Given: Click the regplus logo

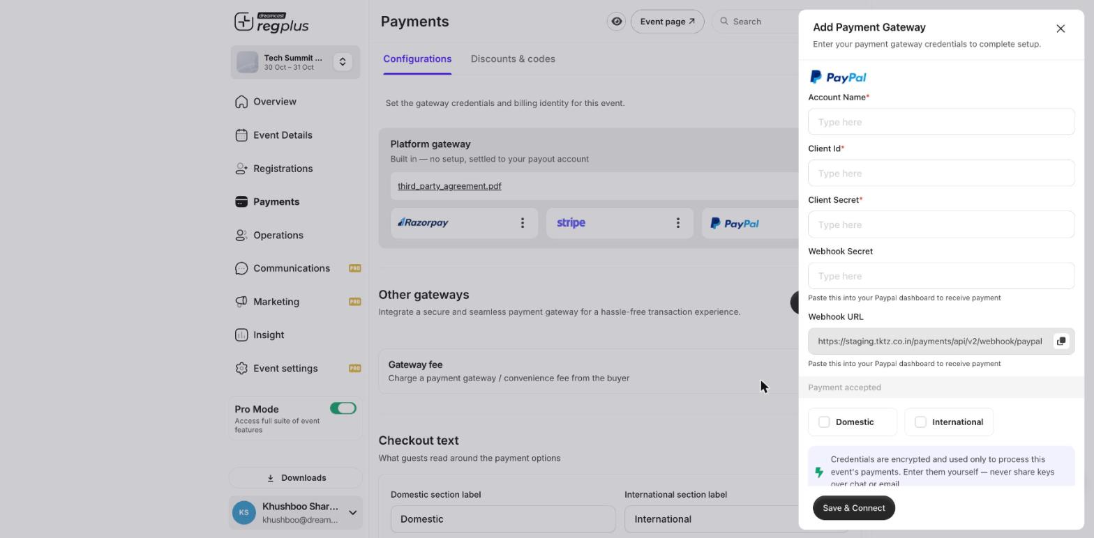Looking at the screenshot, I should 271,22.
